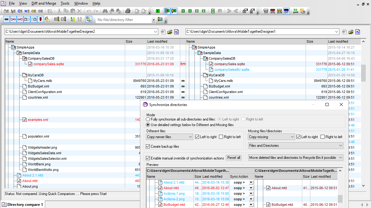Click the green Start Comparison icon
This screenshot has height=208, width=371.
pos(158,11)
